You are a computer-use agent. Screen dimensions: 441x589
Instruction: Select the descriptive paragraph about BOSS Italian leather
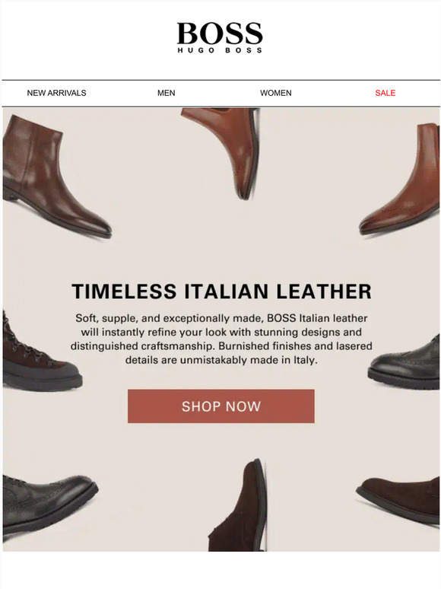(221, 339)
